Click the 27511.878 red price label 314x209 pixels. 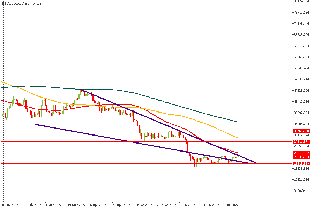pyautogui.click(x=301, y=142)
